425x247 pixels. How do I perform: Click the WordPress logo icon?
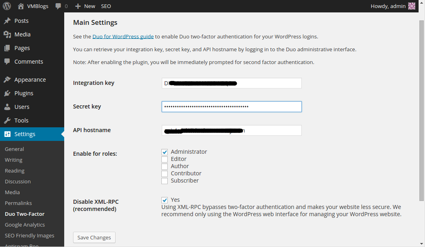coord(7,6)
